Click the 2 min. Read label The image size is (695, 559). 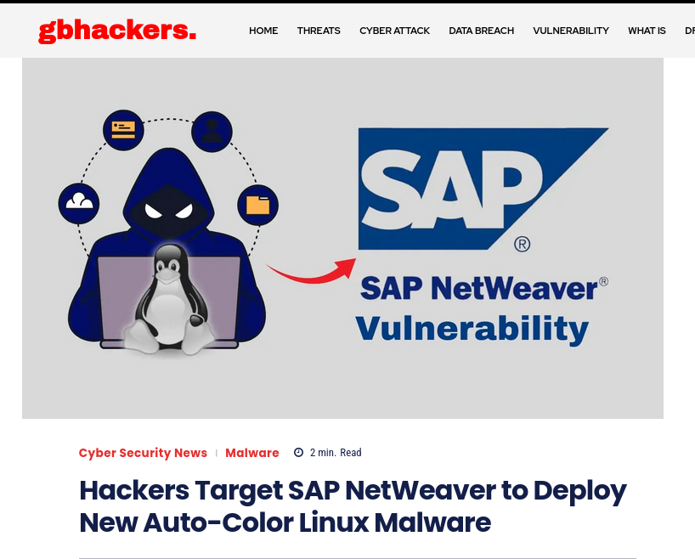[x=336, y=453]
